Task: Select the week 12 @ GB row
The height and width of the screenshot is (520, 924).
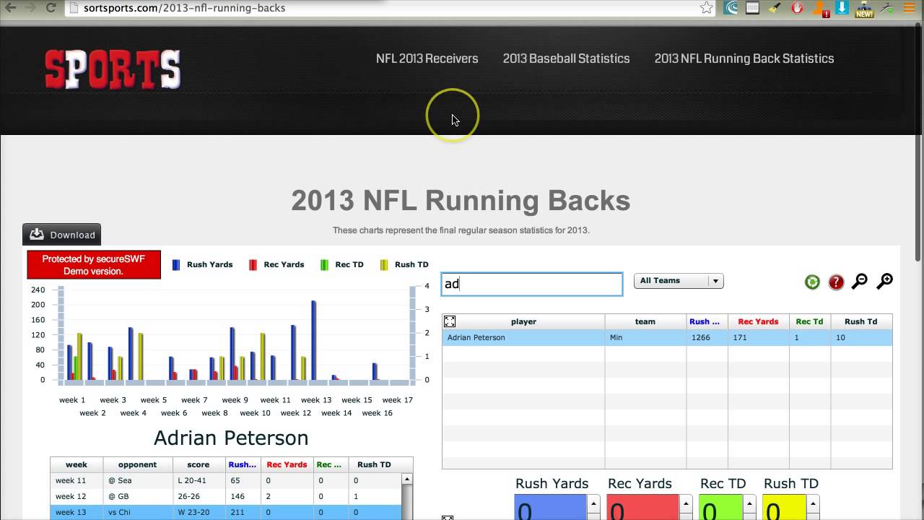Action: click(226, 496)
